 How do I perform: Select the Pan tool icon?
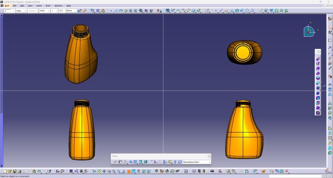104,171
